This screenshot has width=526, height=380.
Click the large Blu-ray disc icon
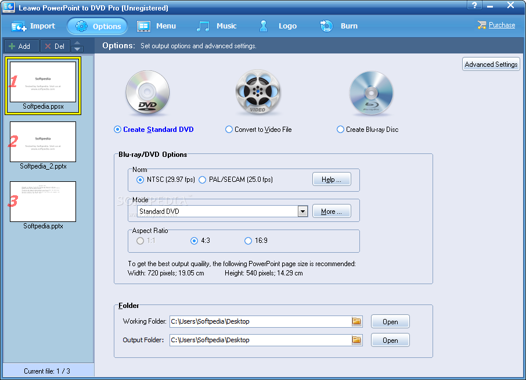371,92
